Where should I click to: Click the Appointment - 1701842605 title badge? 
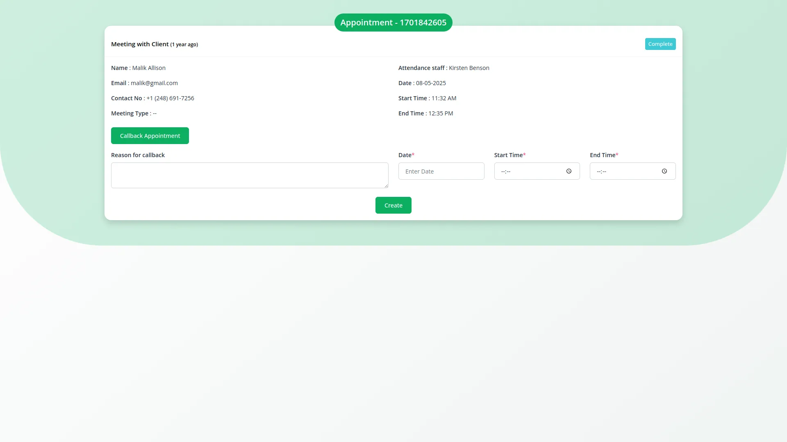(393, 23)
